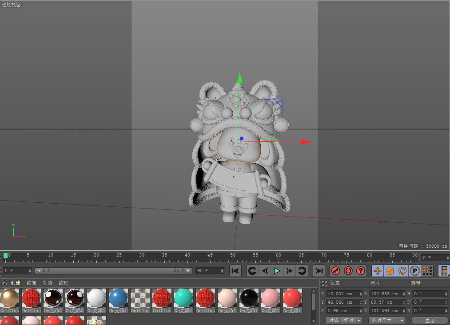450x325 pixels.
Task: Click the preview range slider bar
Action: (113, 271)
